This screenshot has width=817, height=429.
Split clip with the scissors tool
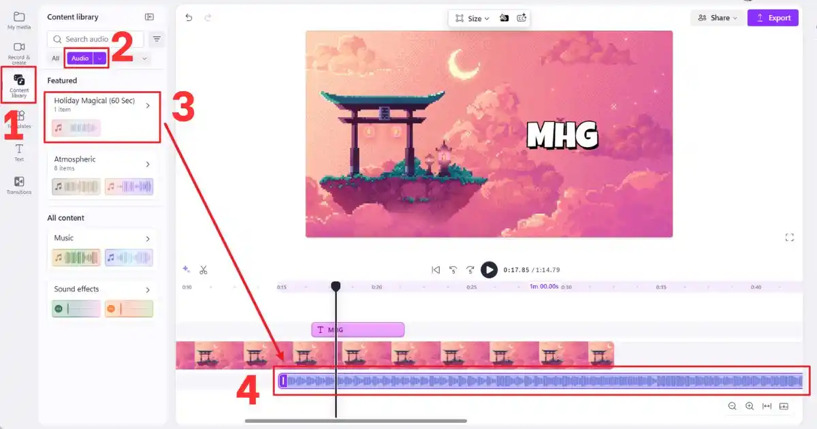(x=203, y=270)
